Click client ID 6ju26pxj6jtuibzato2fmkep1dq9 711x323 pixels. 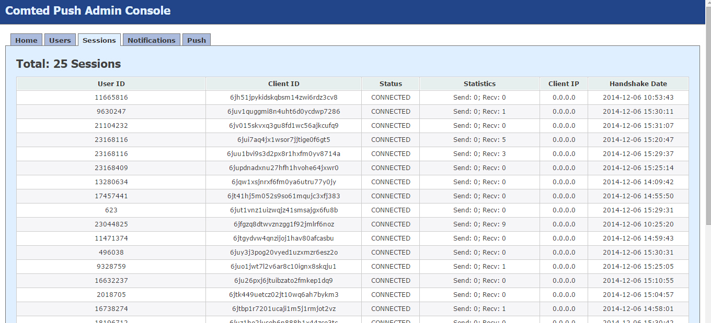[x=284, y=281]
